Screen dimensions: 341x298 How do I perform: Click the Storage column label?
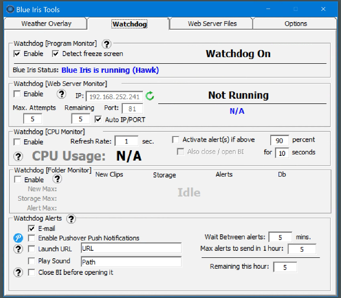click(x=164, y=175)
